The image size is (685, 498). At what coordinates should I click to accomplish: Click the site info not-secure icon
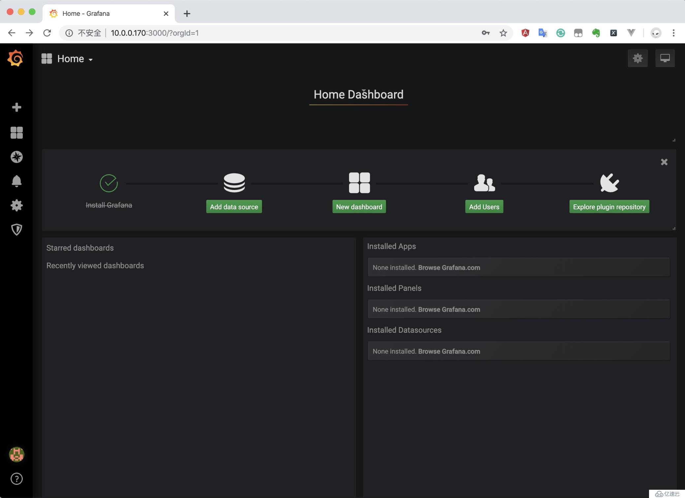click(69, 33)
